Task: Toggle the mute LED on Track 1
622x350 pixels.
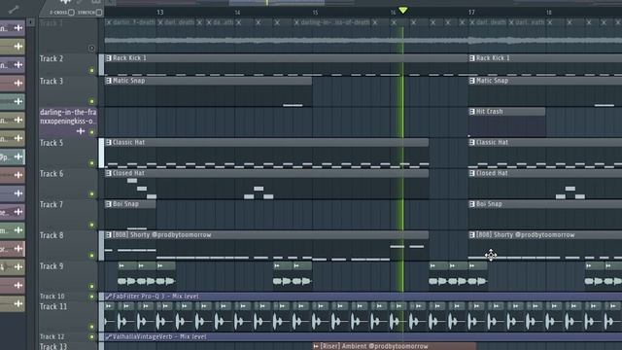Action: [91, 48]
